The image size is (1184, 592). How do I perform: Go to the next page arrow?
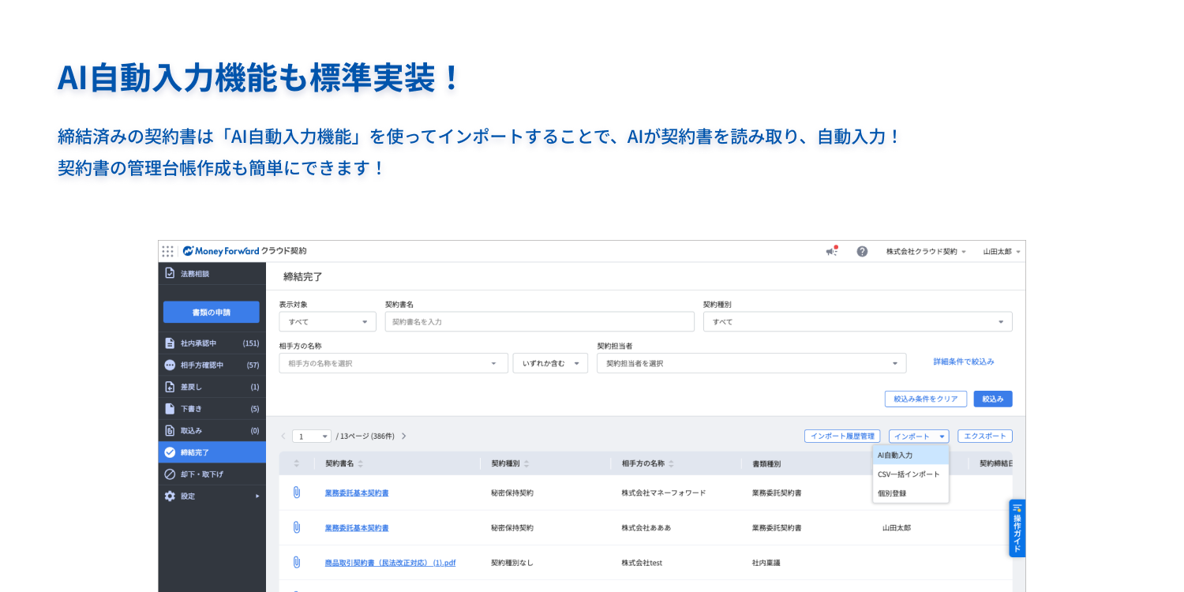pos(404,436)
